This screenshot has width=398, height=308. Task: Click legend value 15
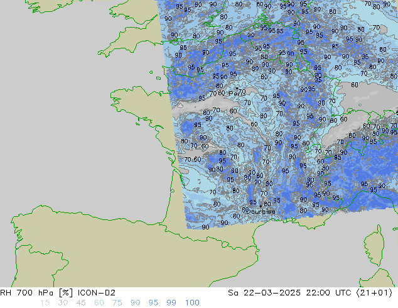(x=45, y=303)
